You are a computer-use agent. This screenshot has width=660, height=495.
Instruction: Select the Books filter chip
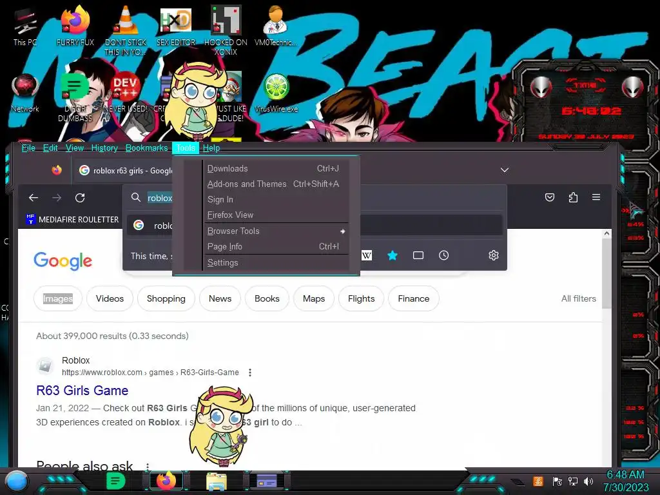(x=267, y=298)
